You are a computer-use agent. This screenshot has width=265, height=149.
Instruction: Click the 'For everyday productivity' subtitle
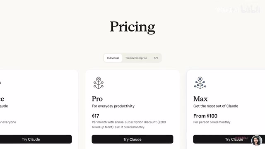click(113, 106)
